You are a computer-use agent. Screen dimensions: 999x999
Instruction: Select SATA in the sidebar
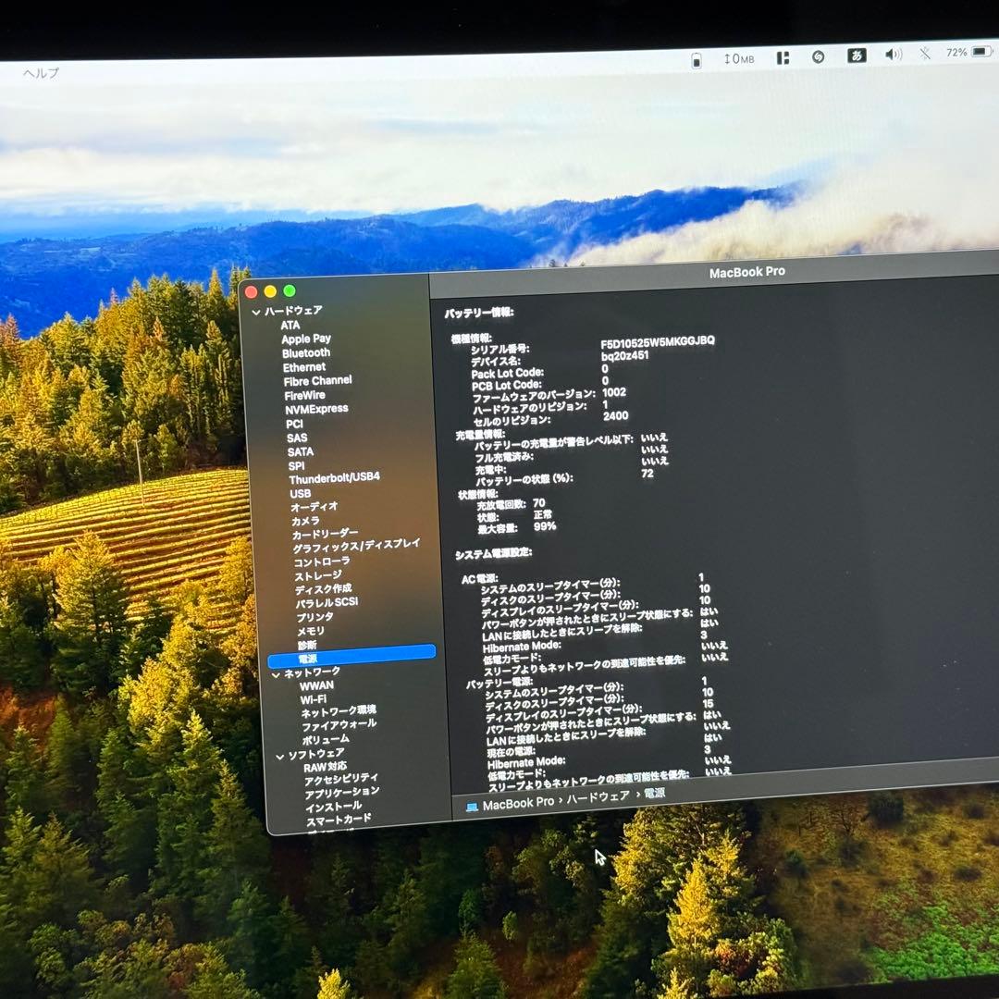[301, 451]
